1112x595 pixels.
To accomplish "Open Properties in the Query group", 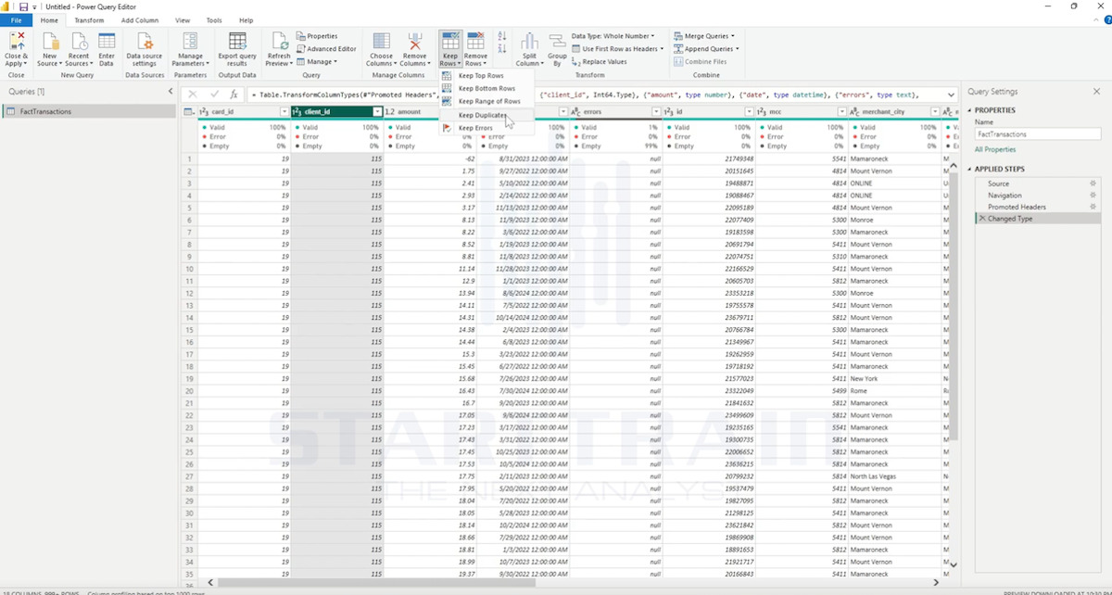I will pos(317,36).
